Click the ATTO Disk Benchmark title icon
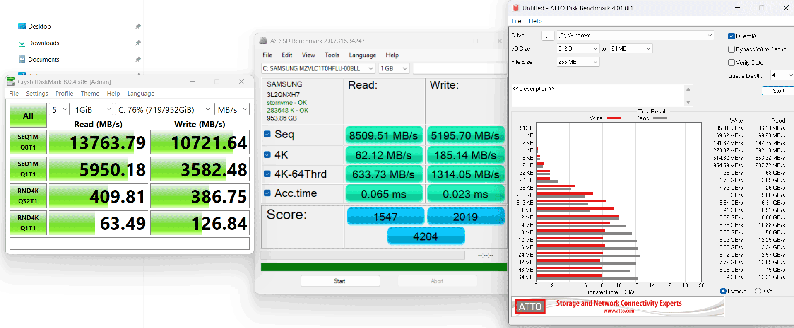This screenshot has height=328, width=794. click(x=516, y=8)
